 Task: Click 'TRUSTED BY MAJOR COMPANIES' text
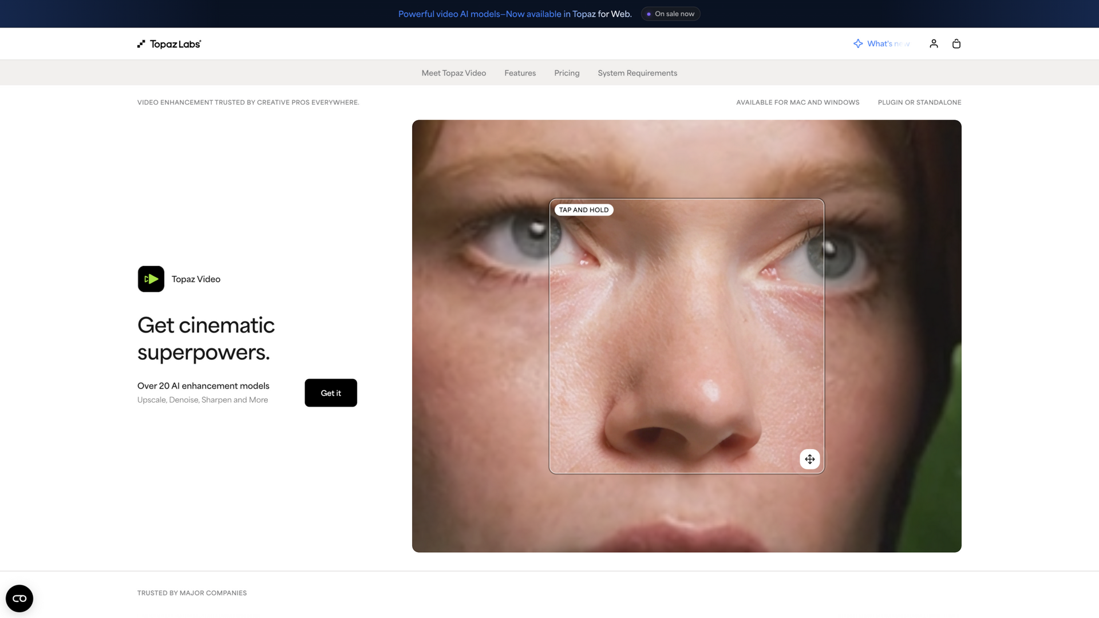[x=192, y=593]
